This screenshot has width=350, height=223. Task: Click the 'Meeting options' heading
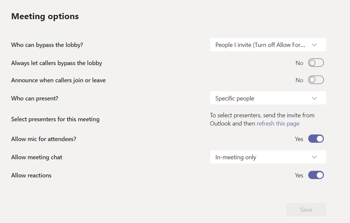point(45,16)
